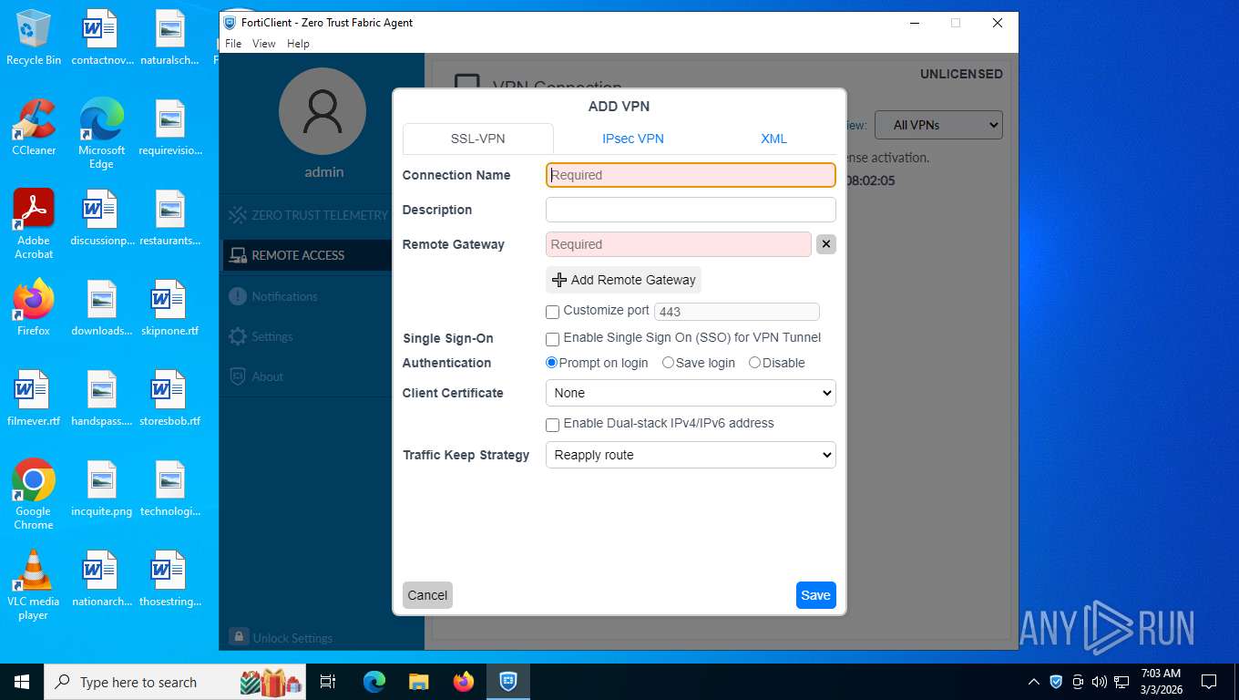Enable Dual-stack IPv4/IPv6 address checkbox
Screen dimensions: 1239x700
click(x=552, y=425)
